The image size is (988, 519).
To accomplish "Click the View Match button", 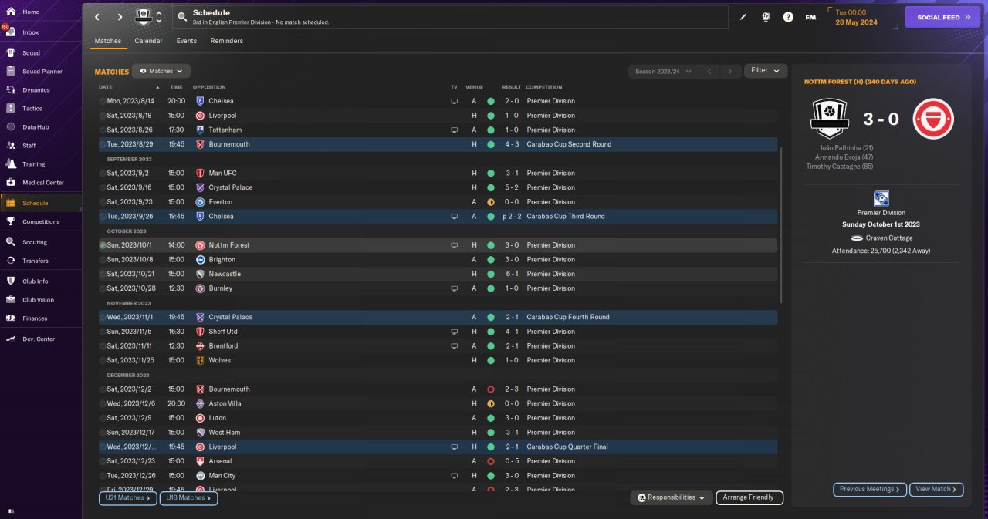I will (937, 489).
